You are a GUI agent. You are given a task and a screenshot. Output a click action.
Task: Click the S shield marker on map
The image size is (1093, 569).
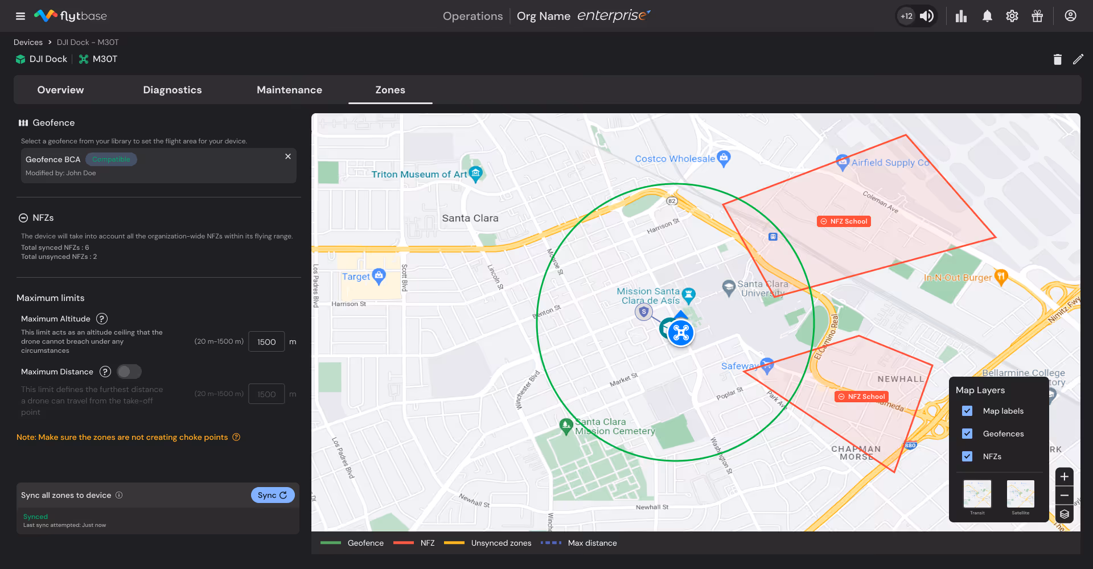coord(644,312)
